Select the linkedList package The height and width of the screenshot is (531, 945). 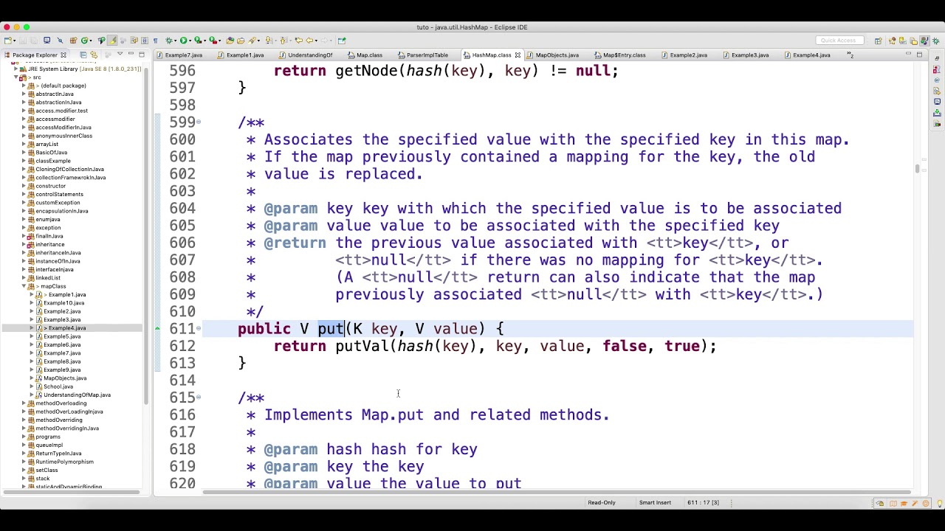tap(48, 278)
